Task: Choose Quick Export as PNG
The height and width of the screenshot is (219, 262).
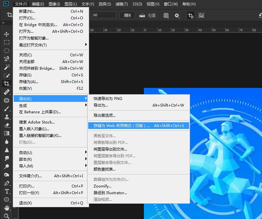Action: 138,98
